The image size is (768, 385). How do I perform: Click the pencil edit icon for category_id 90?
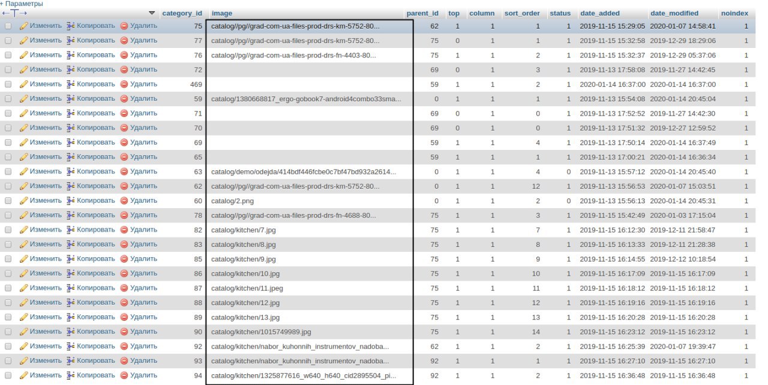(24, 331)
